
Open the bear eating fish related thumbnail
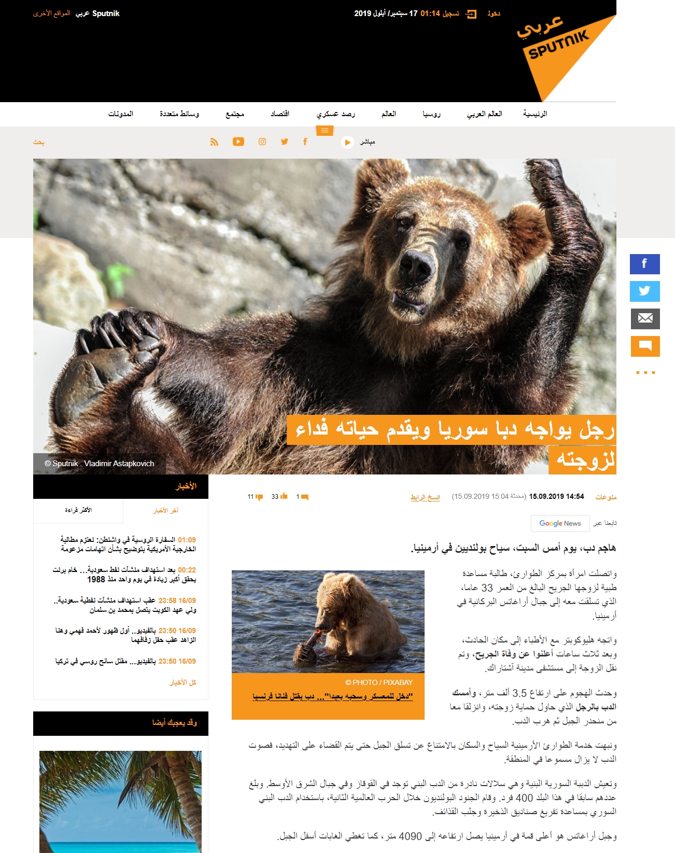[x=328, y=621]
